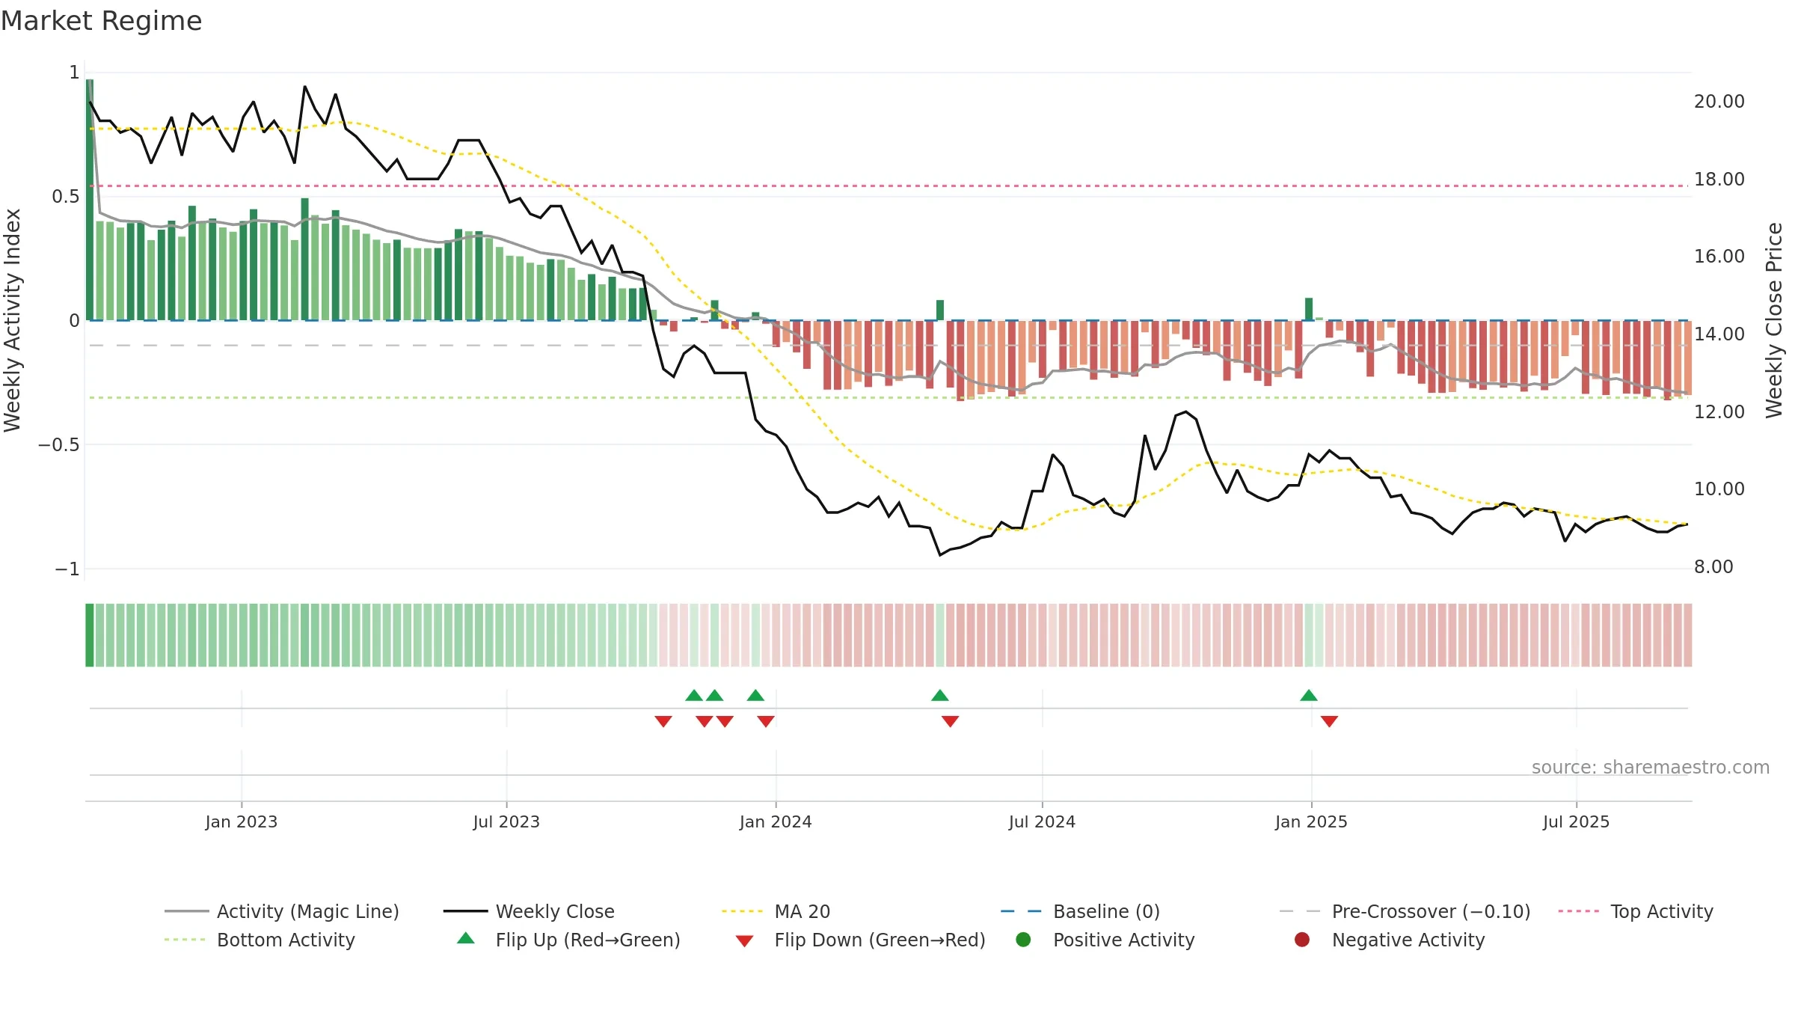Click the Flip Up marker just before Jan 2024
Image resolution: width=1795 pixels, height=1010 pixels.
[x=755, y=696]
